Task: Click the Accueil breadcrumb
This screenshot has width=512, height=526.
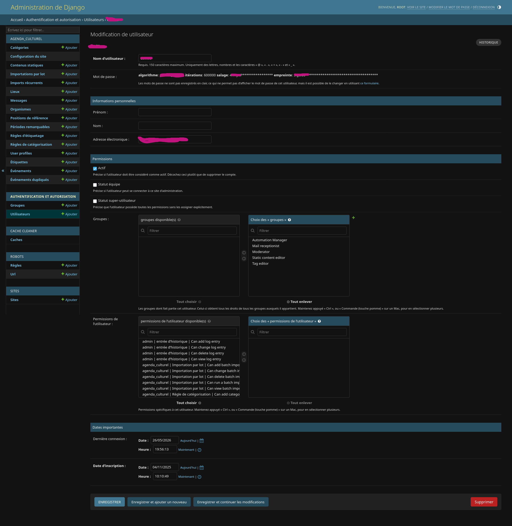Action: click(x=17, y=20)
